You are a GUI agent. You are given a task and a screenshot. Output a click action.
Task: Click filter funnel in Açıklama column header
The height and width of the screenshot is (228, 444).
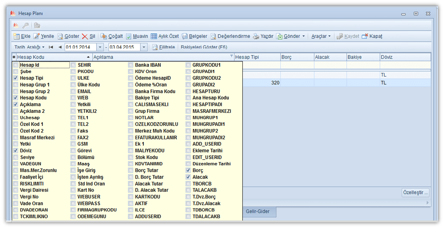[232, 56]
